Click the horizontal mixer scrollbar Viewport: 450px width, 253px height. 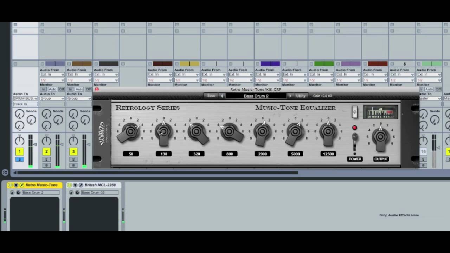157,173
